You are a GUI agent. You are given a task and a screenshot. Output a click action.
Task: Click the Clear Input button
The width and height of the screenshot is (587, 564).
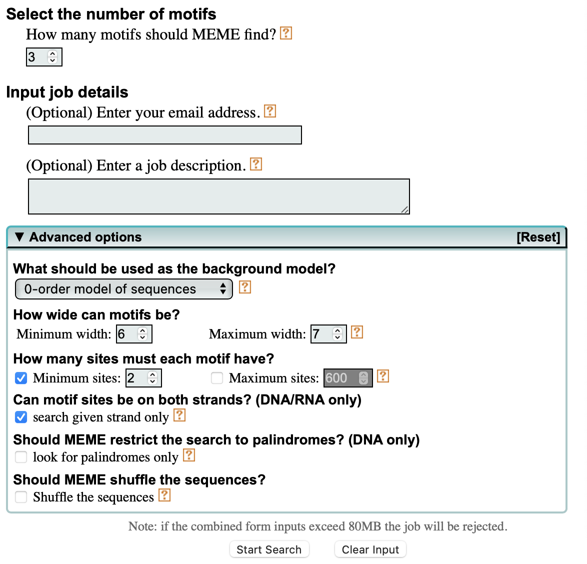click(x=370, y=549)
